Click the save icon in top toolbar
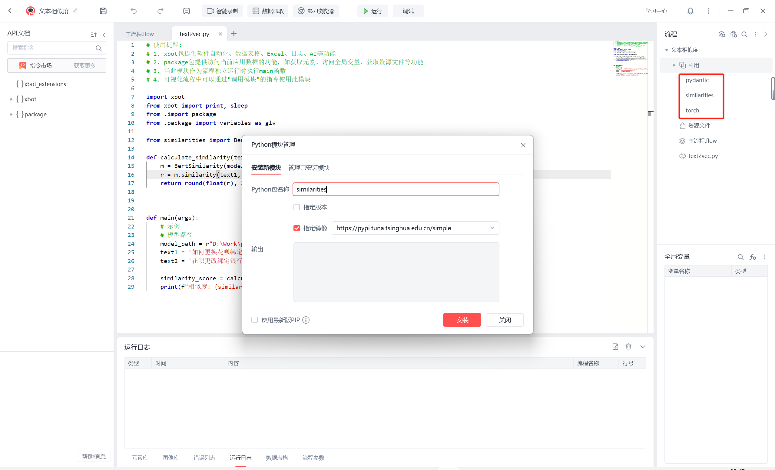 103,11
